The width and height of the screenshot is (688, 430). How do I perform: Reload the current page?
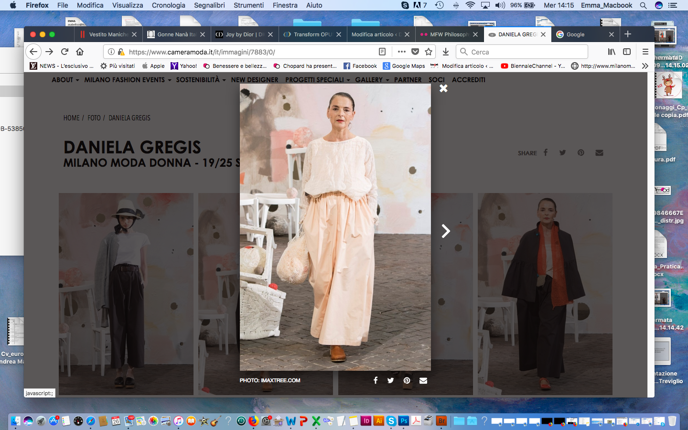pos(64,52)
